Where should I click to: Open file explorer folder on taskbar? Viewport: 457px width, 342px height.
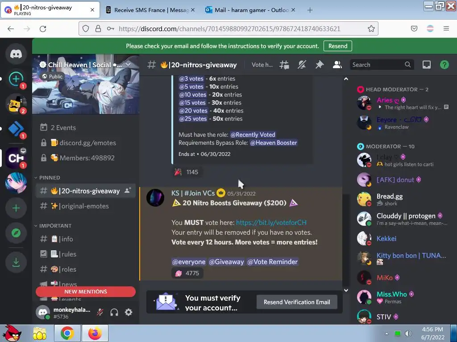coord(40,333)
